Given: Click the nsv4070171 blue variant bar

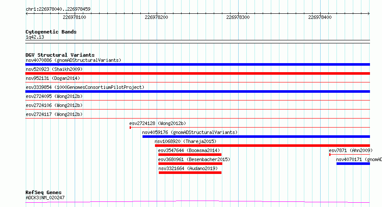Looking at the screenshot, I should point(353,164).
